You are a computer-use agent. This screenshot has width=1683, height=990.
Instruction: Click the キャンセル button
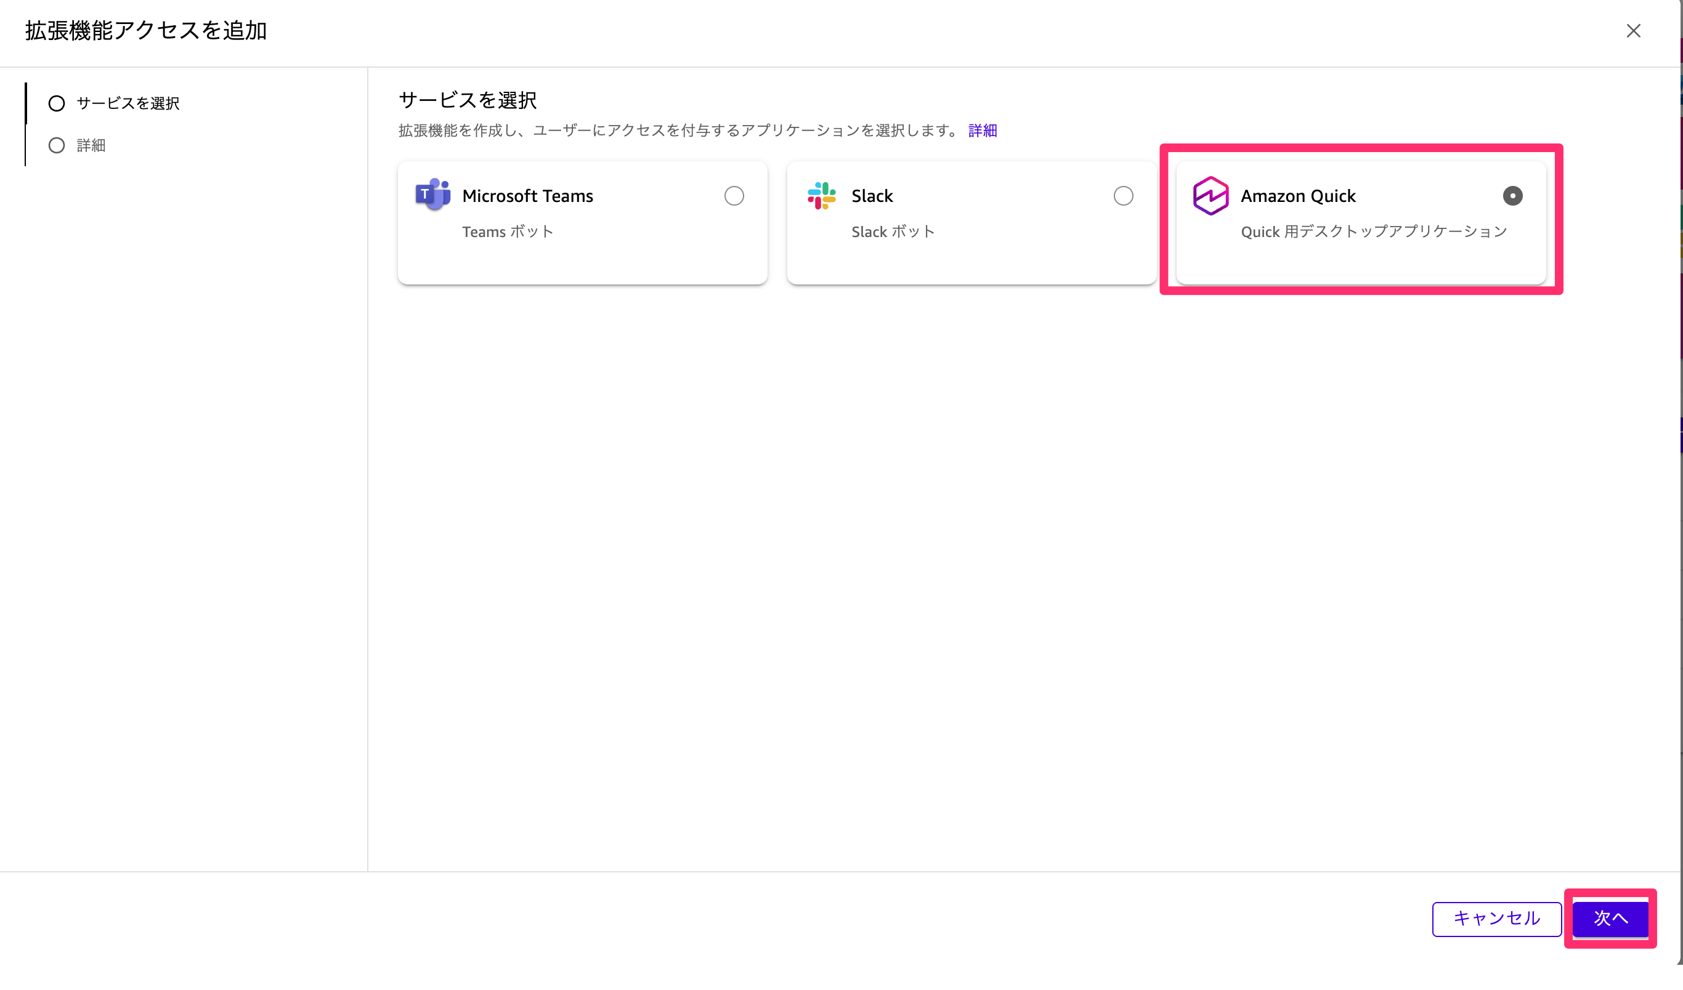point(1497,919)
